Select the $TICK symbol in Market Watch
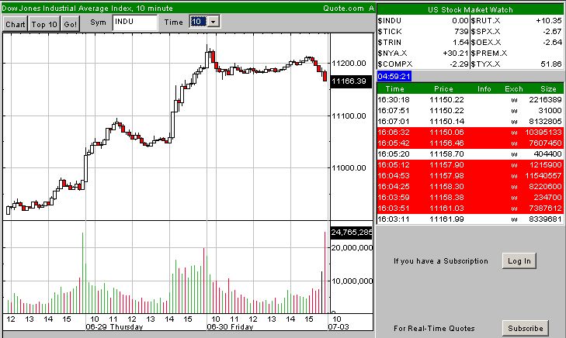The image size is (566, 338). click(390, 32)
